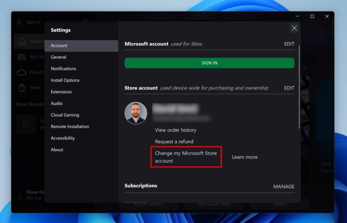This screenshot has width=347, height=223.
Task: Click Microsoft account section heading text
Action: (x=147, y=44)
